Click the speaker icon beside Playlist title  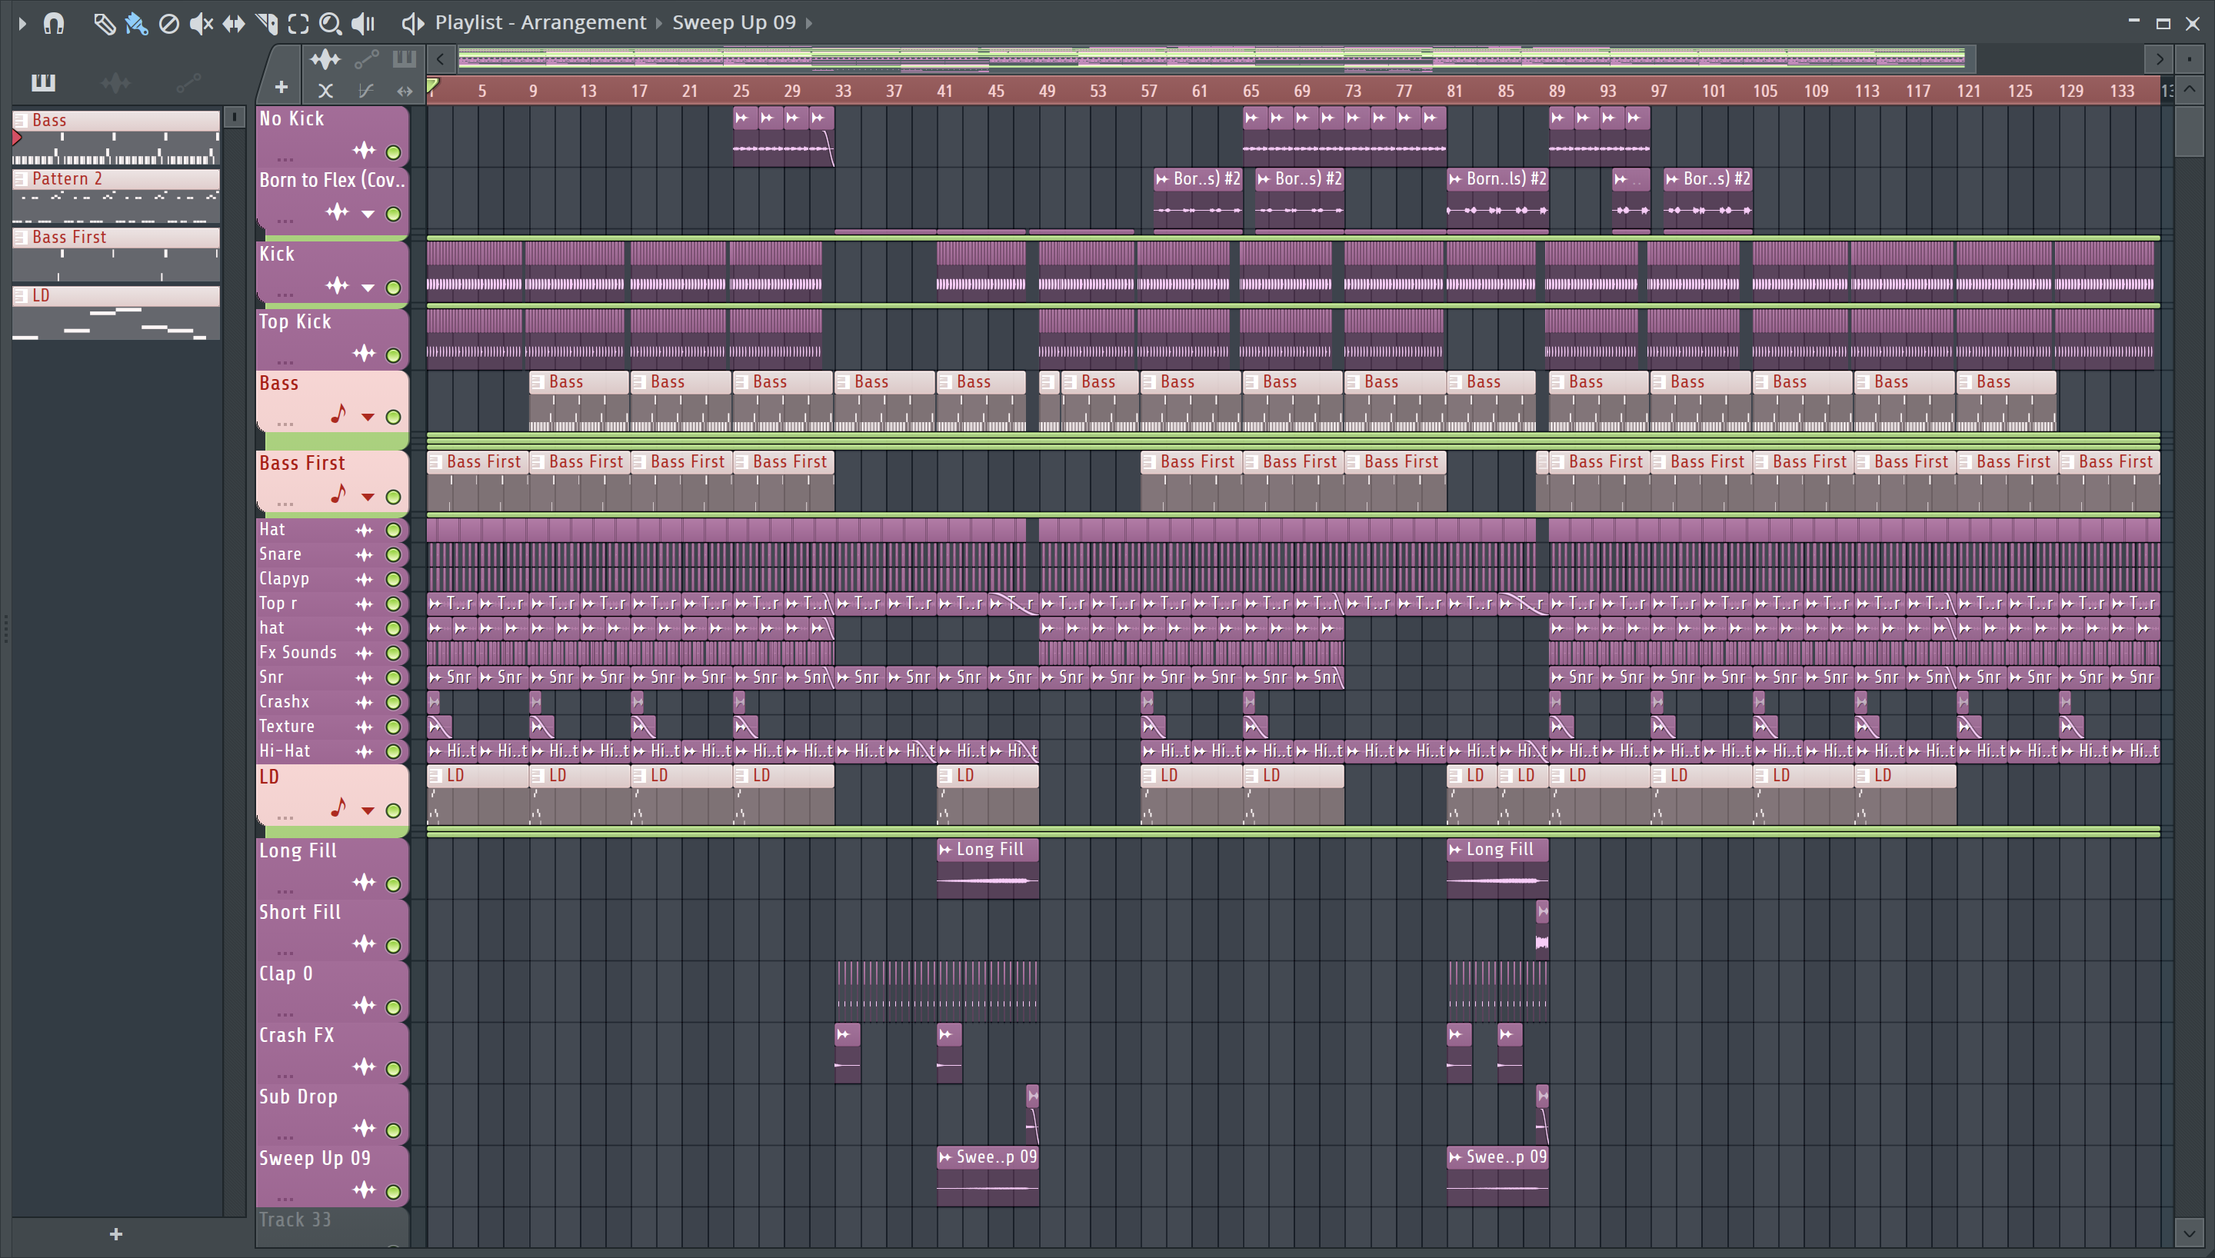[413, 23]
